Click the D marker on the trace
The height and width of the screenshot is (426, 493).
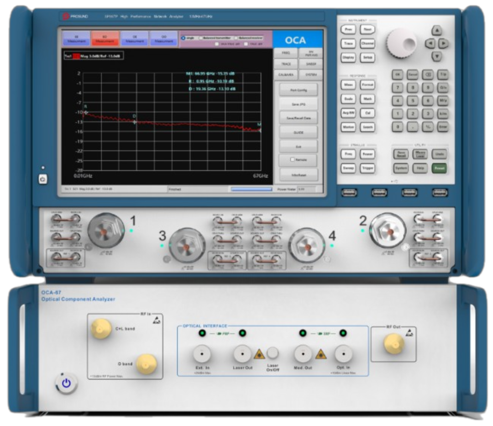tap(135, 121)
